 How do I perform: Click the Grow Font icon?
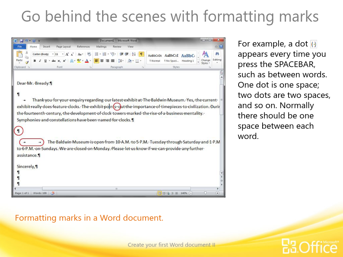pos(67,54)
